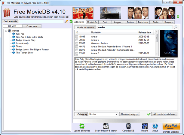The image size is (184, 135).
Task: Select Love Actually in the tree
Action: point(22,43)
